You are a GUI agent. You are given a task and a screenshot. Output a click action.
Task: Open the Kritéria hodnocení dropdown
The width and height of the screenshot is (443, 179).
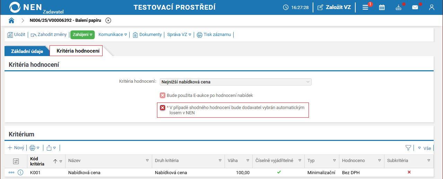pyautogui.click(x=235, y=82)
